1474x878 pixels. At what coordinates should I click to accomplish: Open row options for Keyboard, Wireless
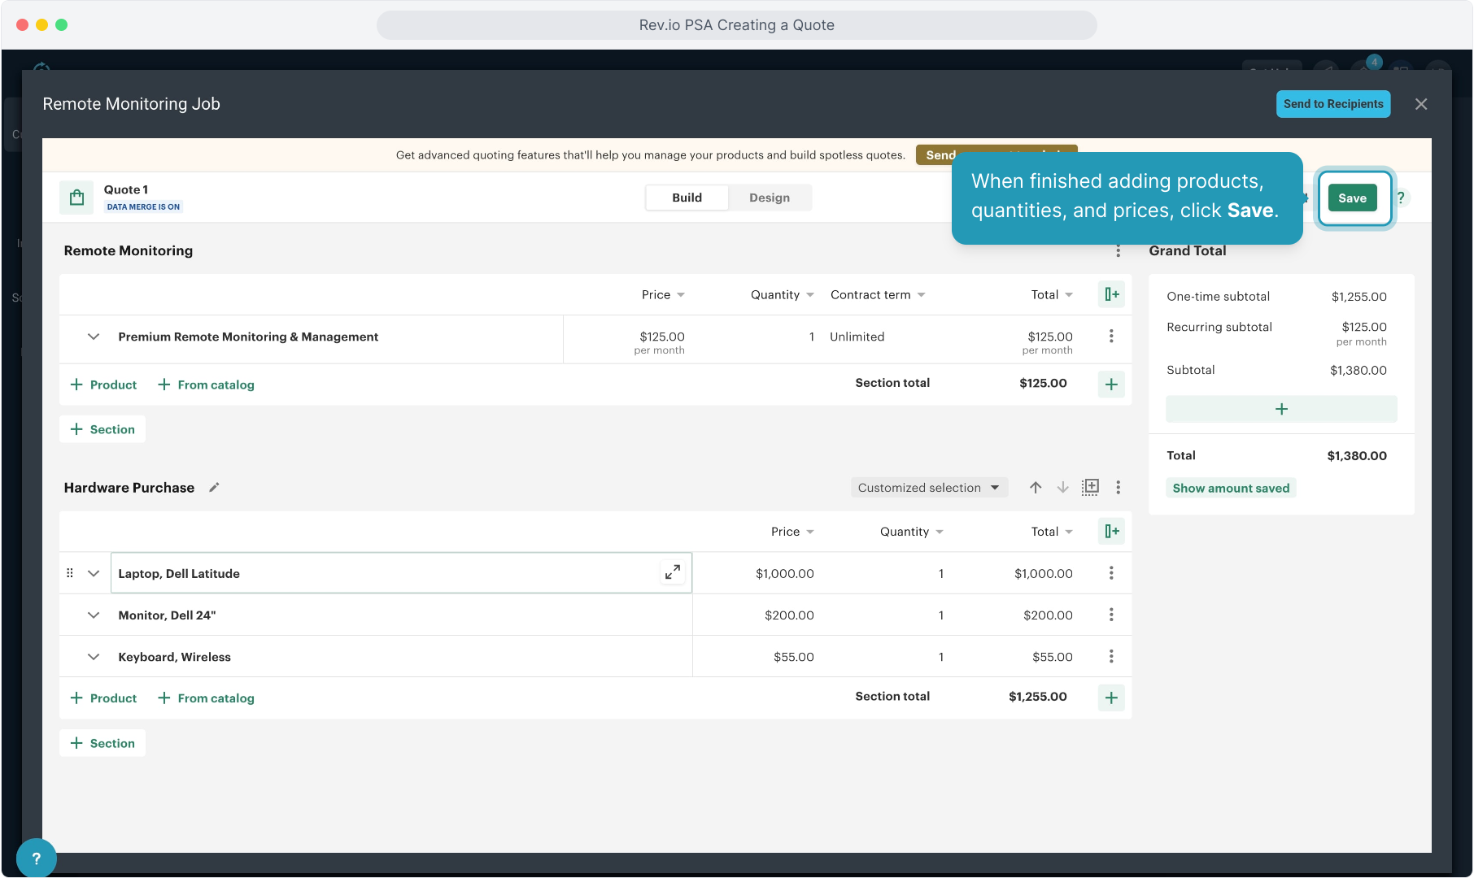pos(1110,657)
